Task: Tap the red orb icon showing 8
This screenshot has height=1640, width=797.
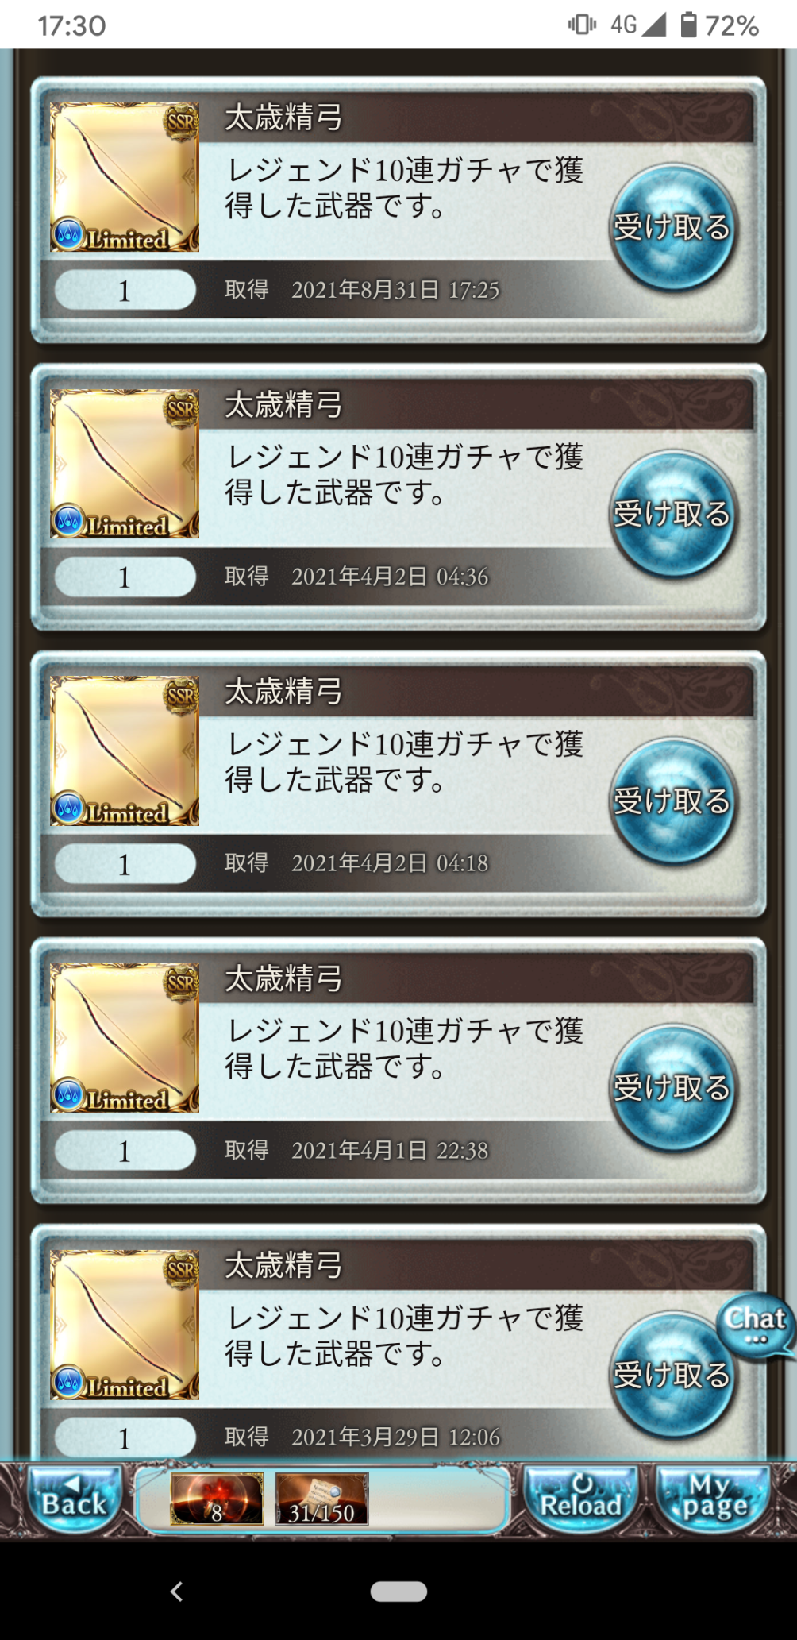Action: tap(217, 1499)
